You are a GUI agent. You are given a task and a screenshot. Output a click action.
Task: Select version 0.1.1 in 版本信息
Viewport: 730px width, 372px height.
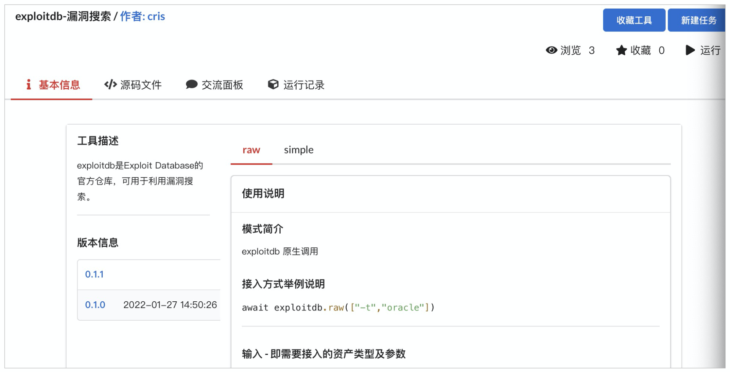(x=95, y=274)
